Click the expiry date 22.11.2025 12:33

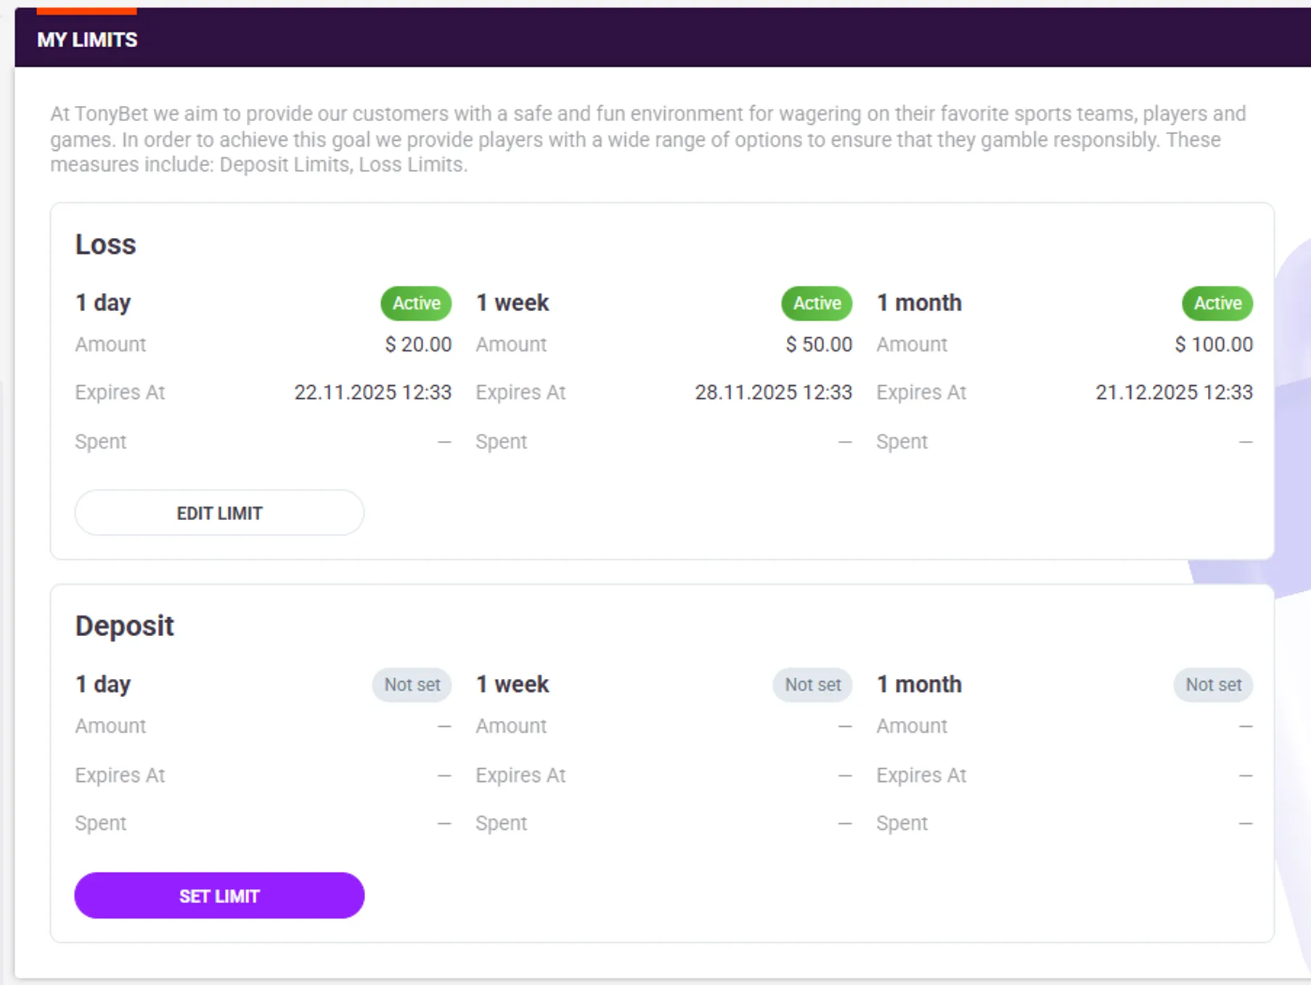coord(374,392)
